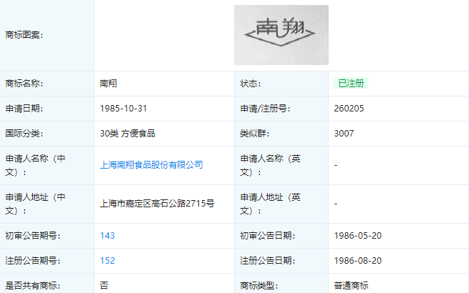Select trademark type value 普通商标
This screenshot has width=469, height=293.
[351, 286]
